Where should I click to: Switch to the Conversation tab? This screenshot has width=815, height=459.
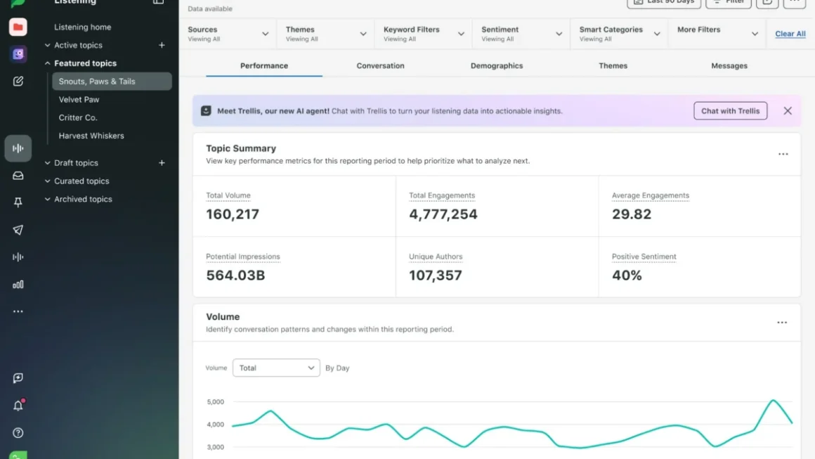380,66
